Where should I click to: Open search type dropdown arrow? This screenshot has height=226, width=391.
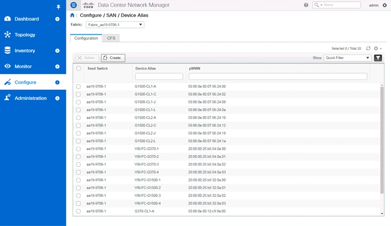pos(321,5)
